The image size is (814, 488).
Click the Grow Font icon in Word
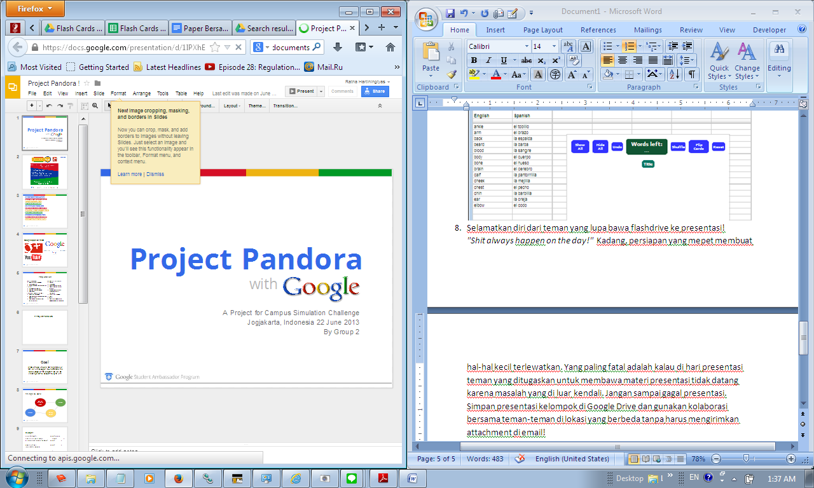point(571,74)
